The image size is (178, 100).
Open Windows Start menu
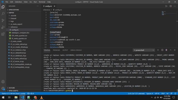3,97
